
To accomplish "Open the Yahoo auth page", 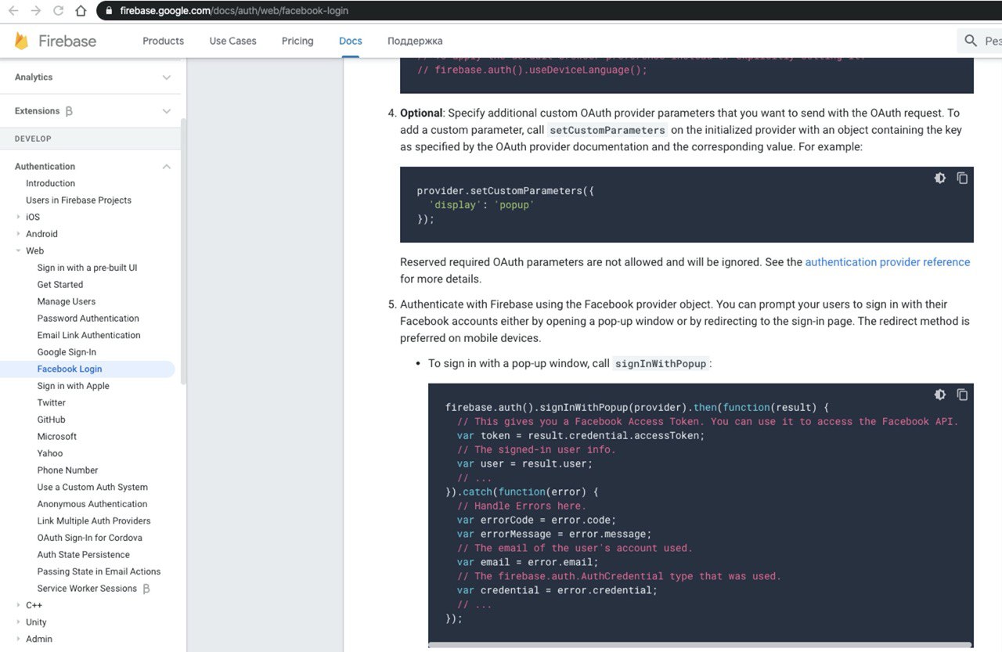I will click(x=50, y=453).
